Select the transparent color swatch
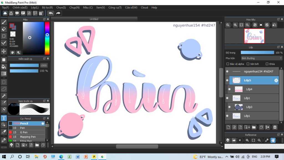This screenshot has width=284, height=160. (x=13, y=34)
